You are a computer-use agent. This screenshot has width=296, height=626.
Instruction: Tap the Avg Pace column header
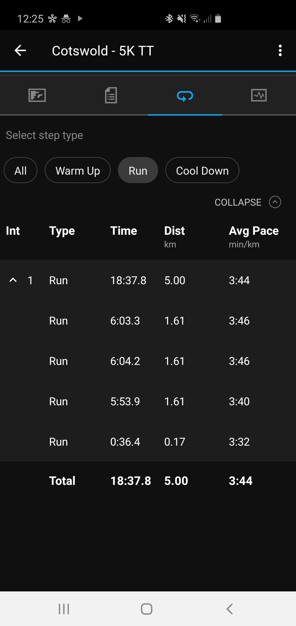tap(254, 231)
